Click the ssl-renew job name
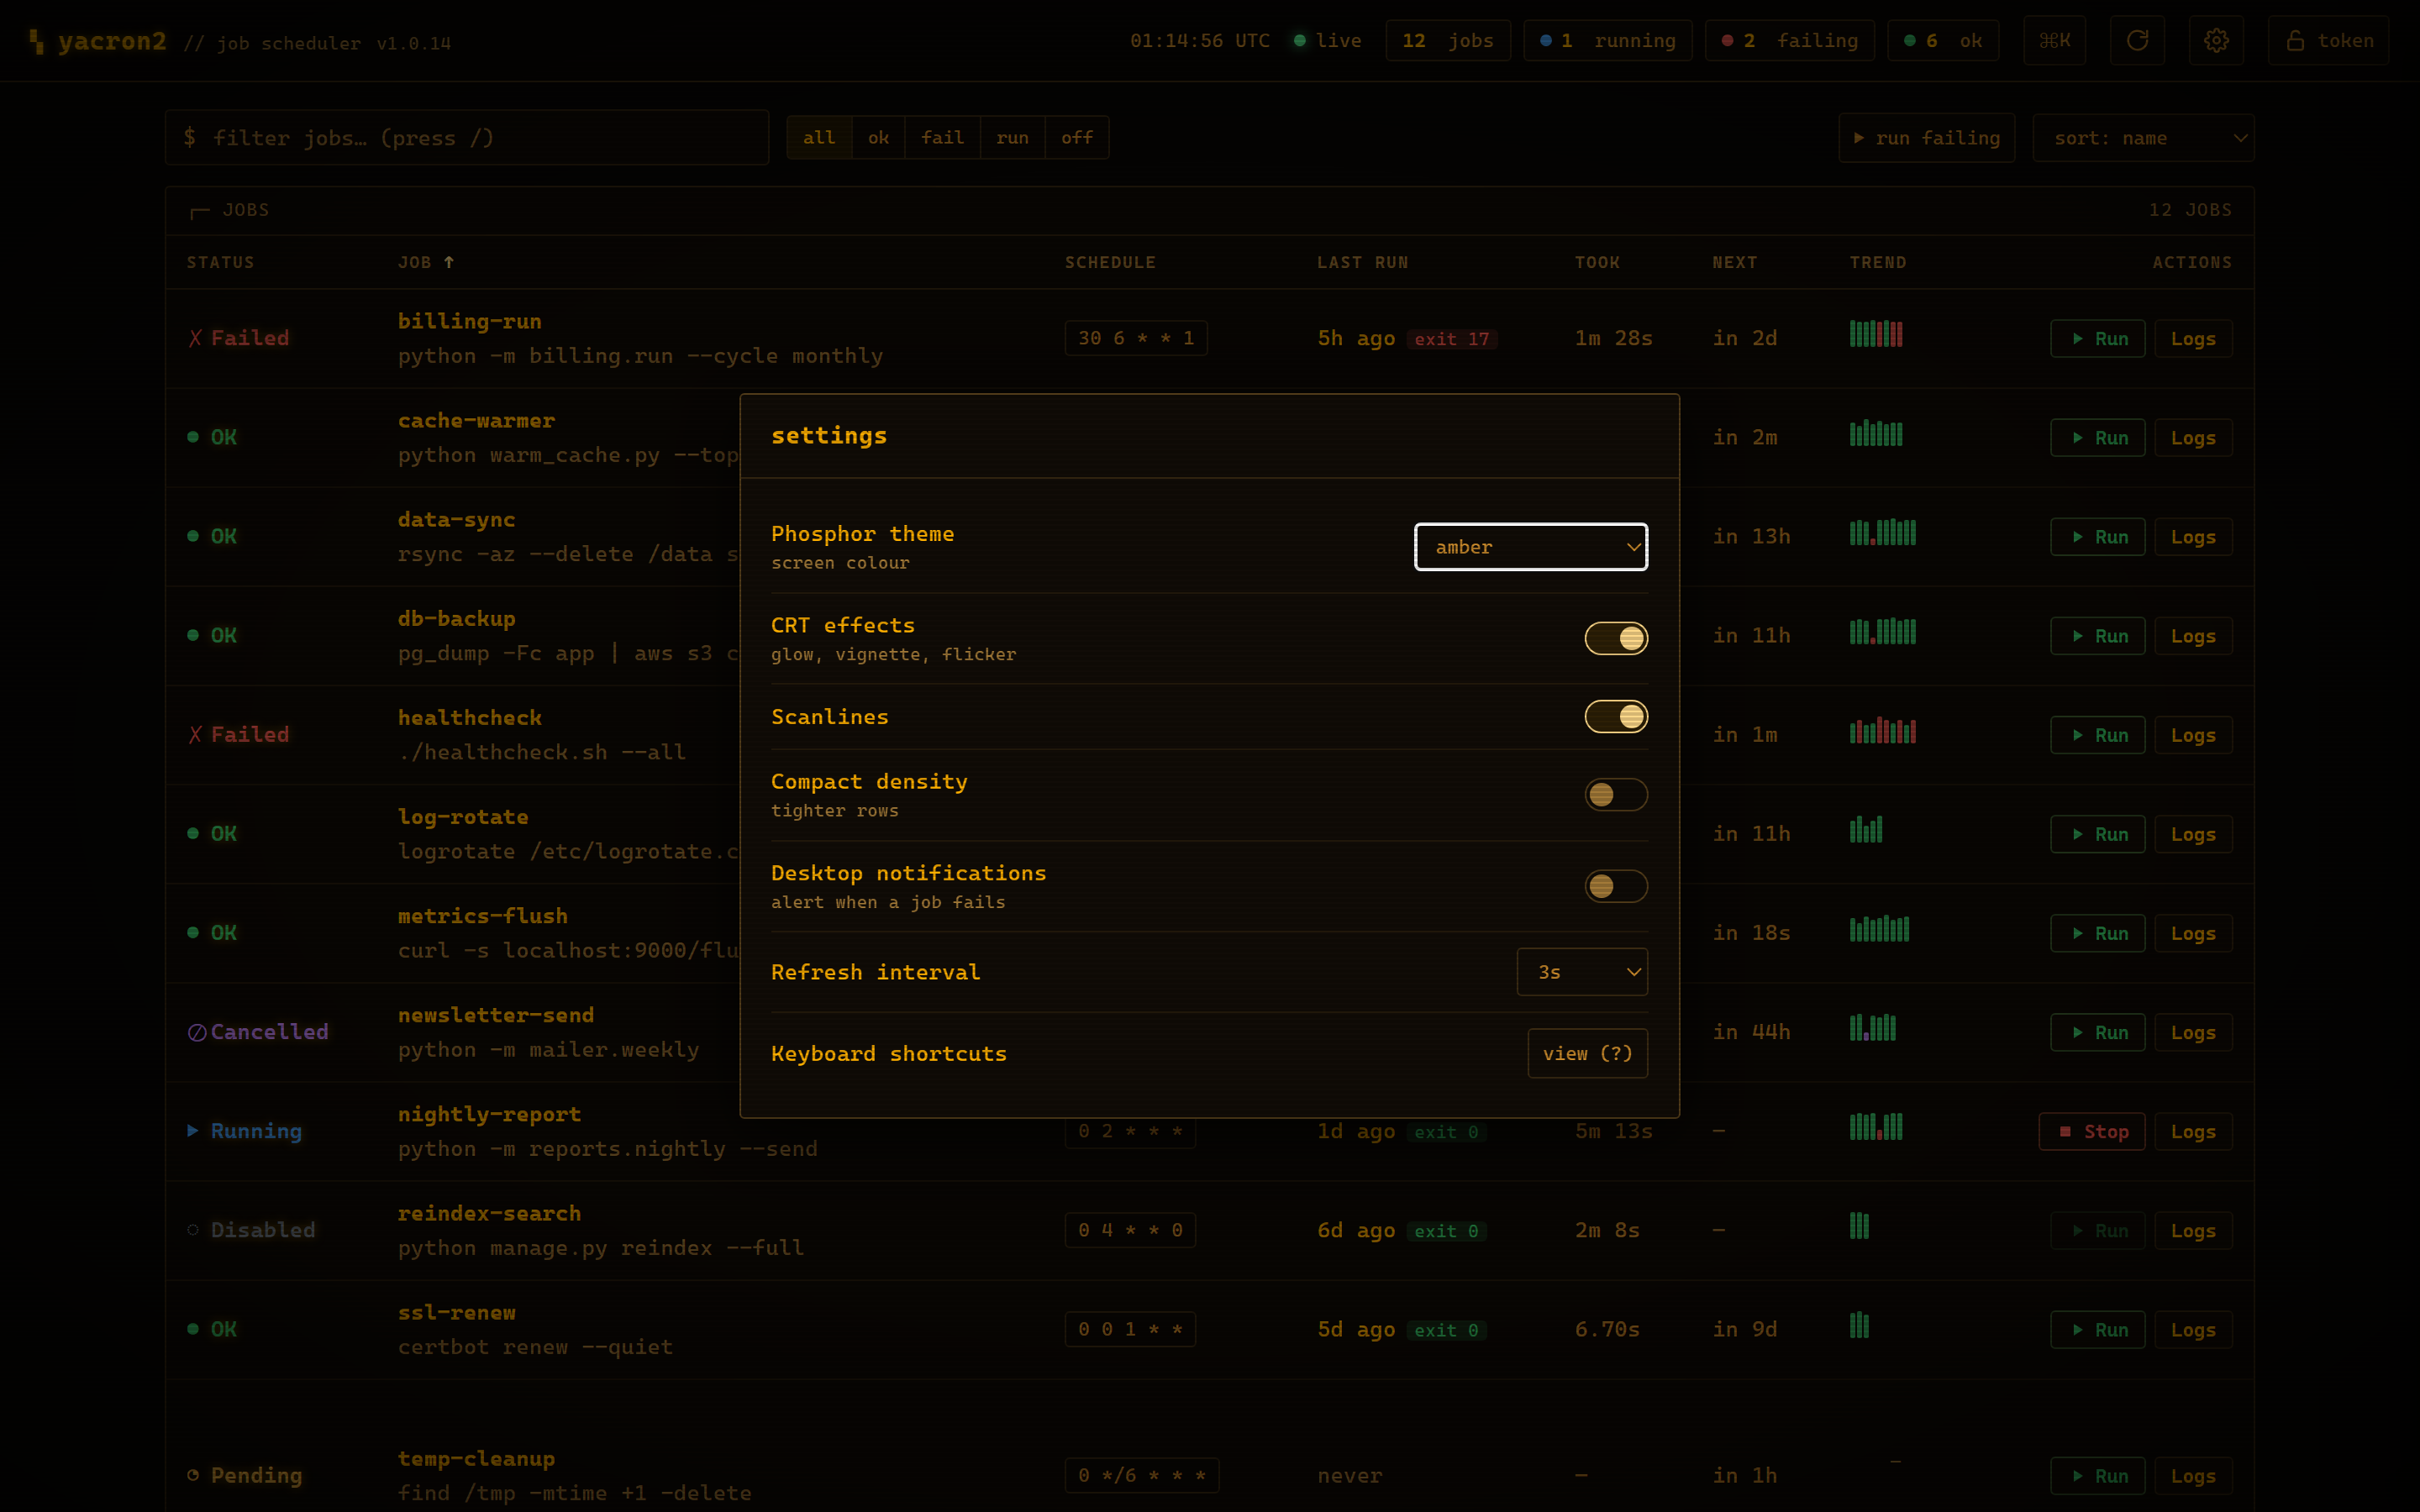The height and width of the screenshot is (1512, 2420). coord(457,1312)
